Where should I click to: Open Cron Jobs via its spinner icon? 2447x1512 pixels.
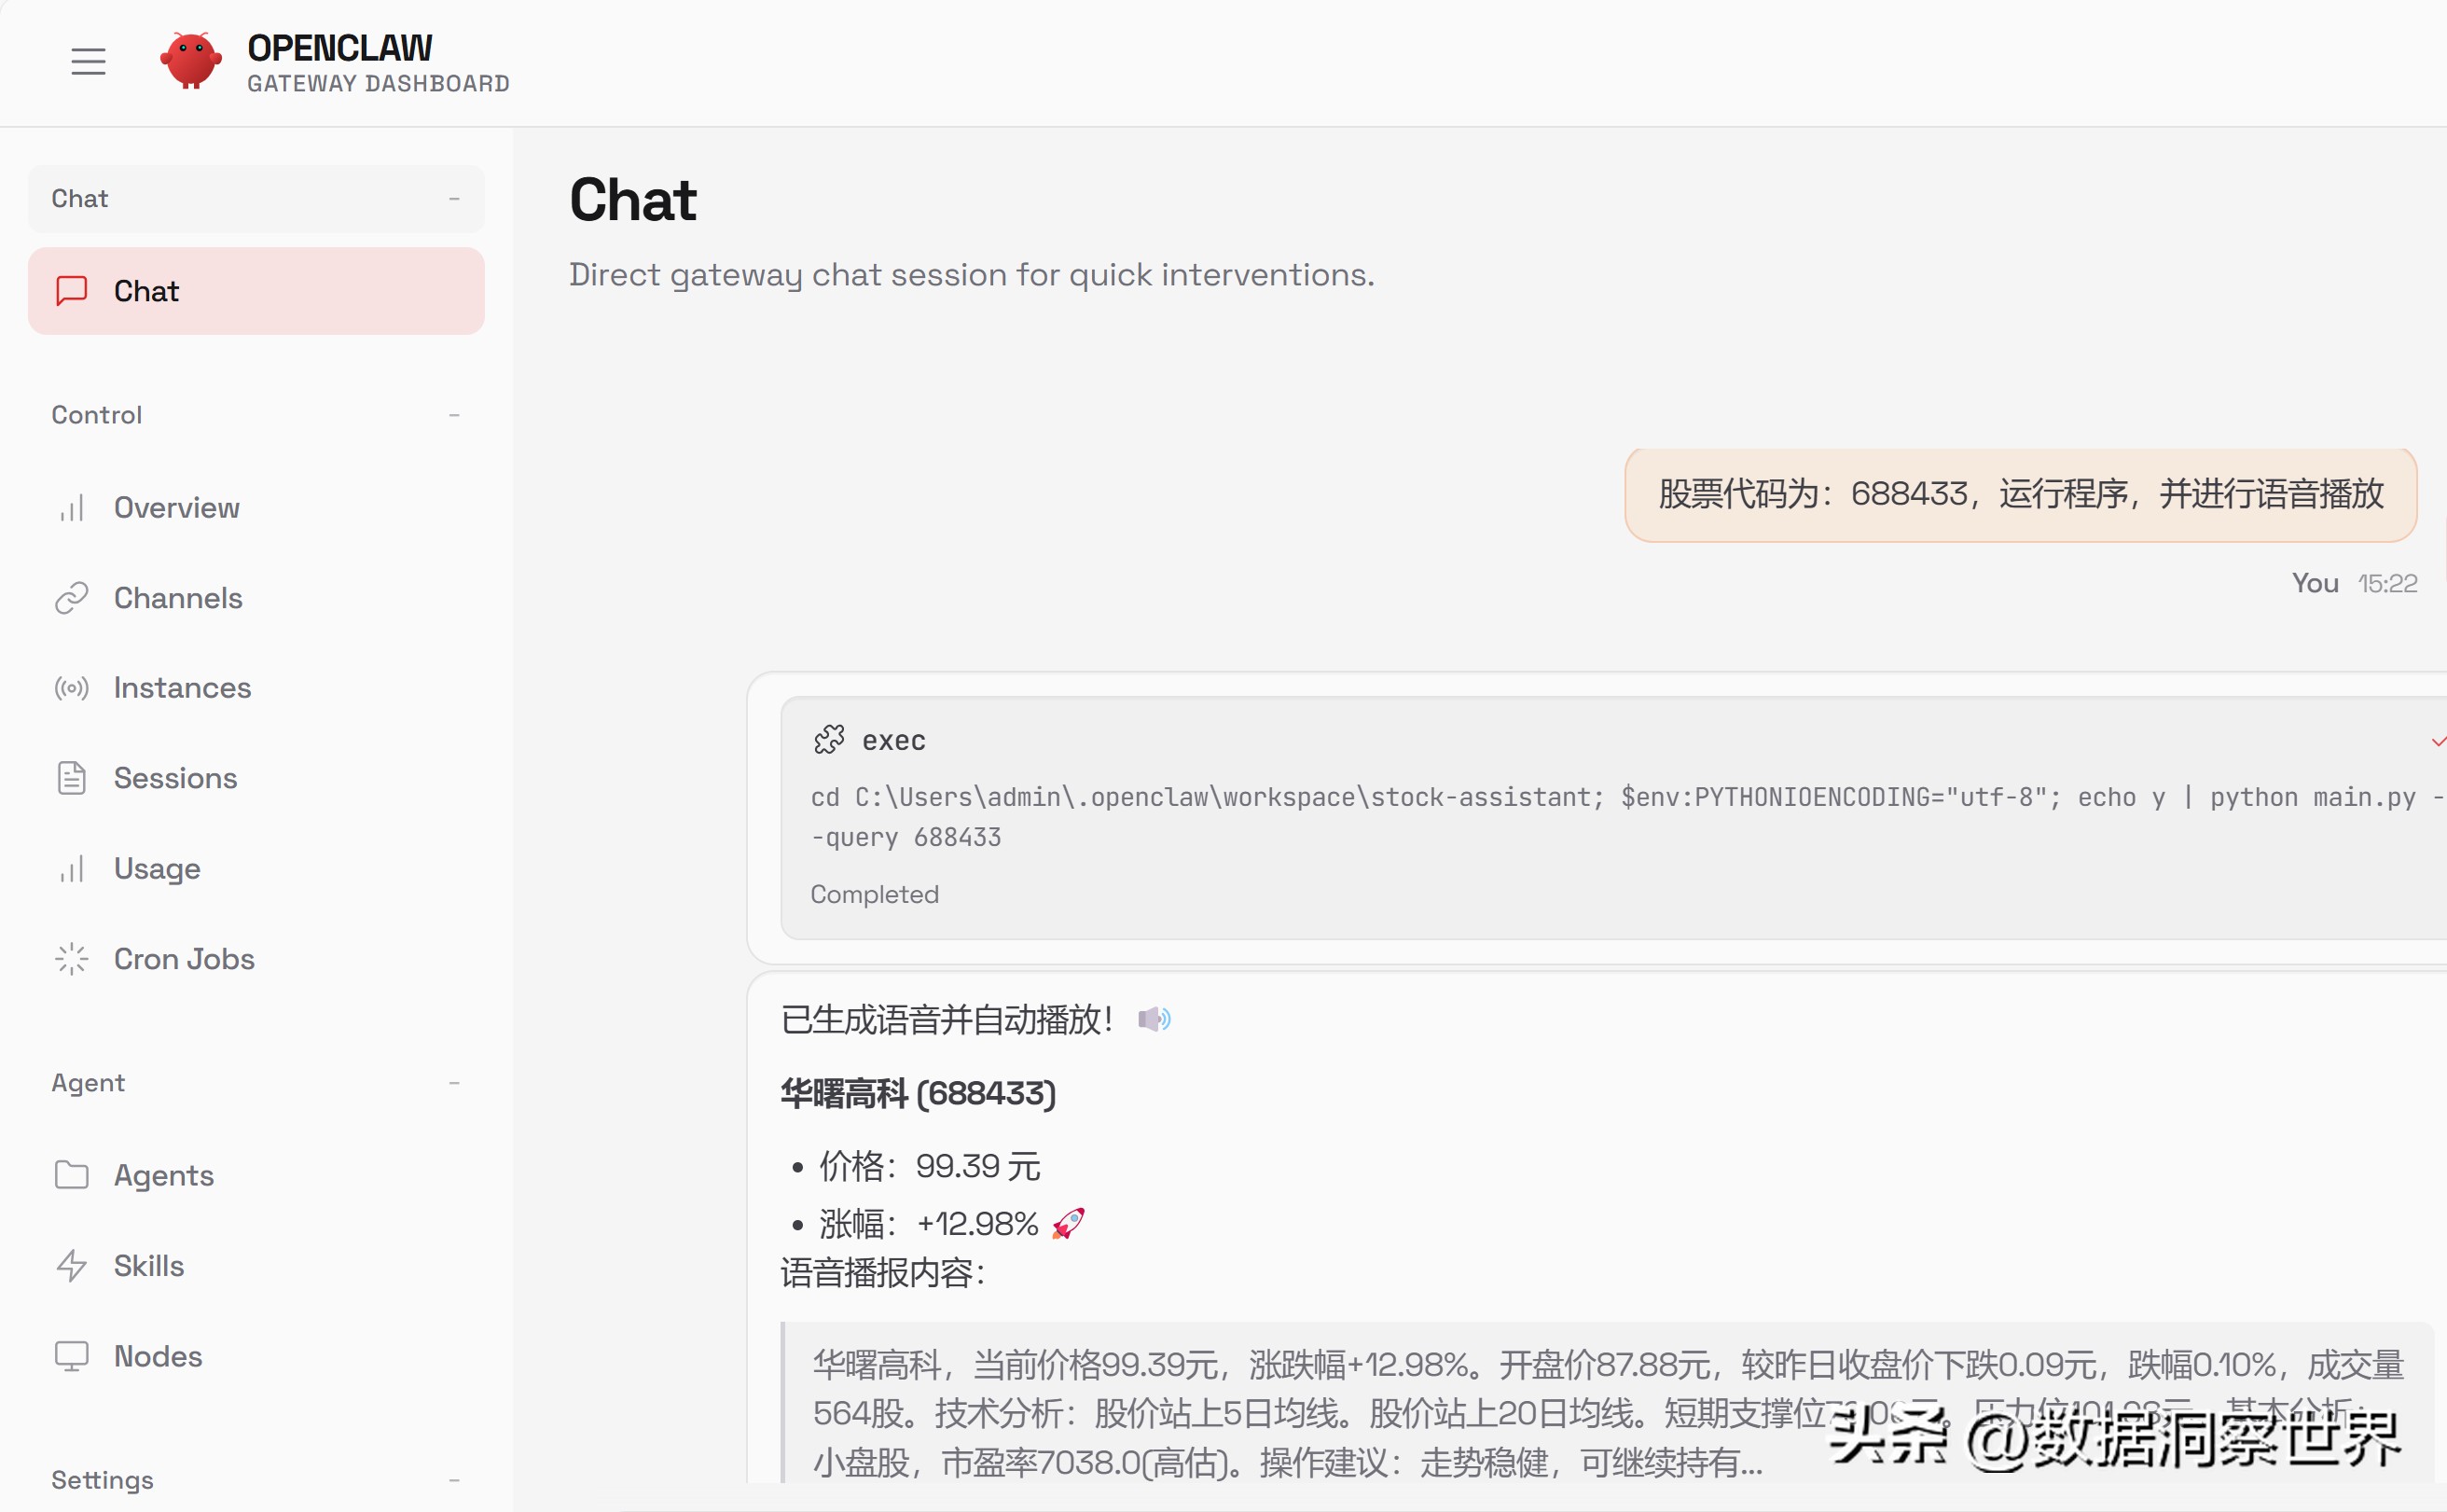tap(71, 959)
